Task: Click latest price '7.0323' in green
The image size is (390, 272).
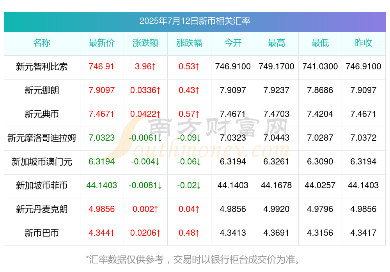Action: [x=102, y=138]
